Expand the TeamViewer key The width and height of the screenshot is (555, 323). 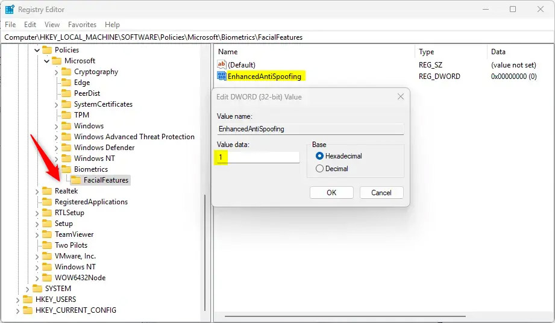click(x=37, y=234)
